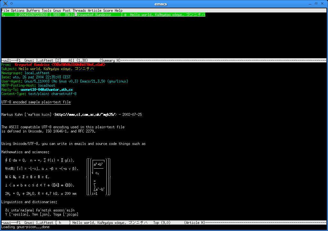Click the 'i=1' summation index in the bracketed formula
Viewport: 328px width, 231px height.
click(95, 194)
